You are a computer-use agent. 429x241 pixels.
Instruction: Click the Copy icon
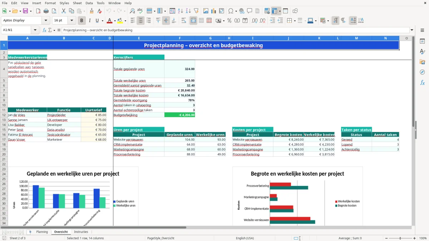coord(71,11)
